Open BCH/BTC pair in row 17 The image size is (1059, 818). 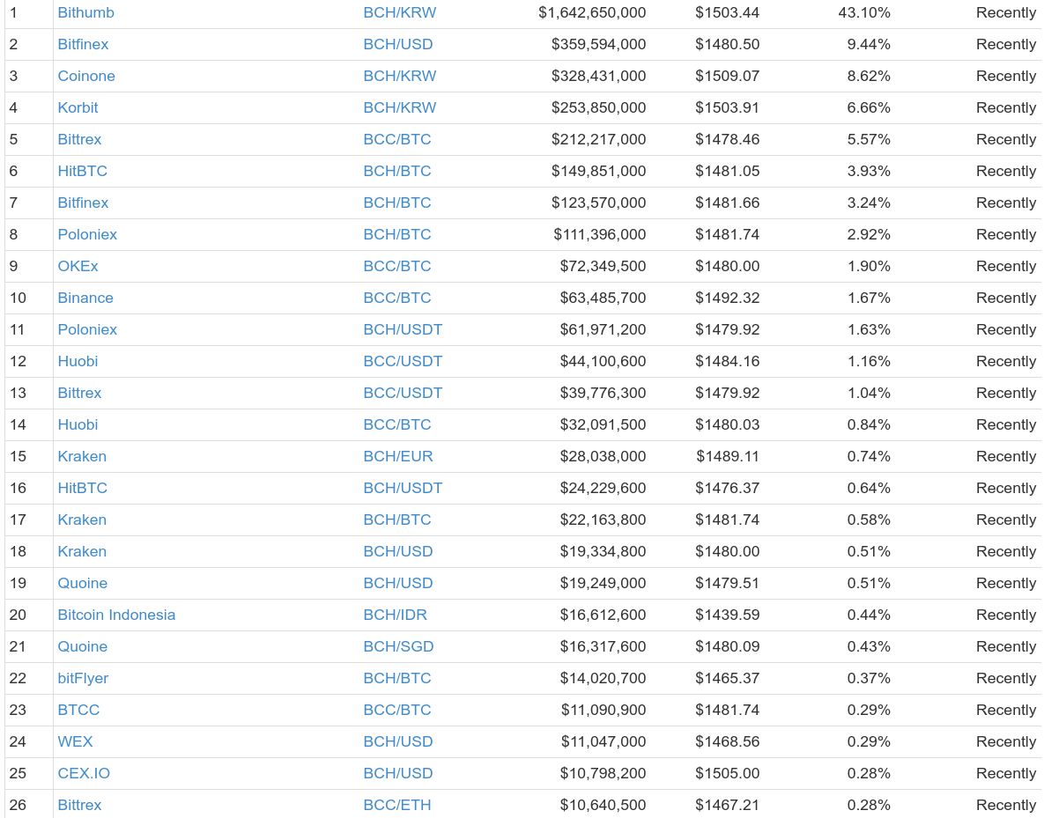pyautogui.click(x=396, y=520)
